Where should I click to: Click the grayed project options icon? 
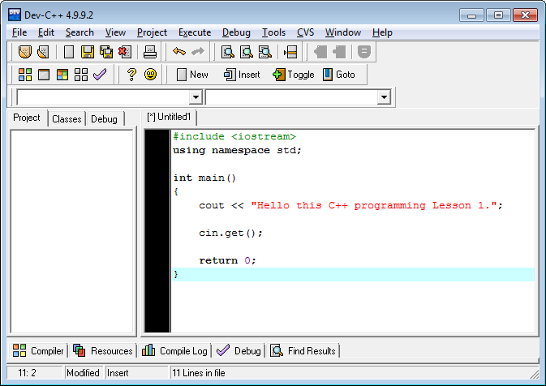[364, 52]
